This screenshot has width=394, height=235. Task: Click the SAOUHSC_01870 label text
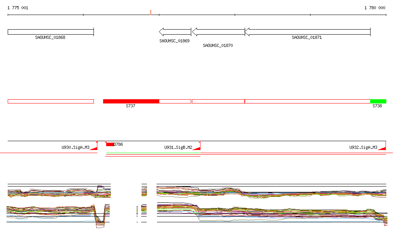click(218, 45)
